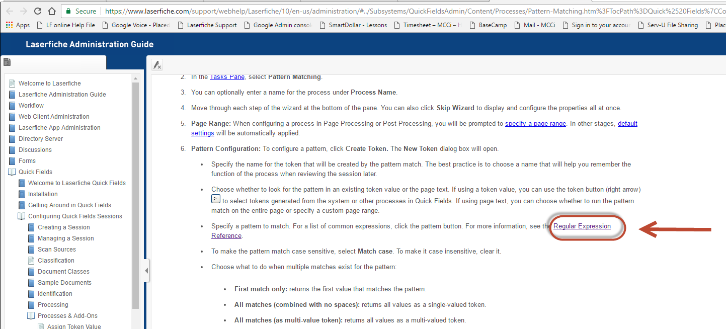Open the Regular Expression Reference link

(x=582, y=226)
